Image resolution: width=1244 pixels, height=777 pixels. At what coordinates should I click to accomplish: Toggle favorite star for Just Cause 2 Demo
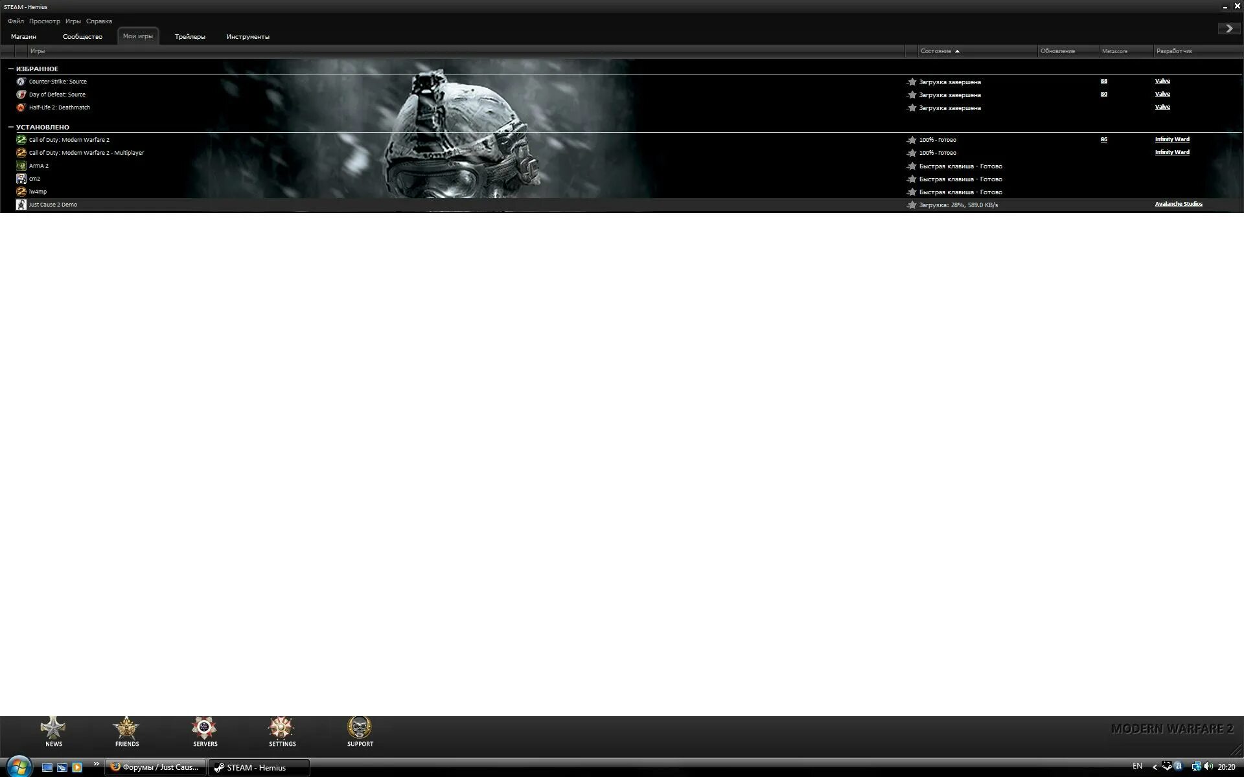tap(912, 205)
